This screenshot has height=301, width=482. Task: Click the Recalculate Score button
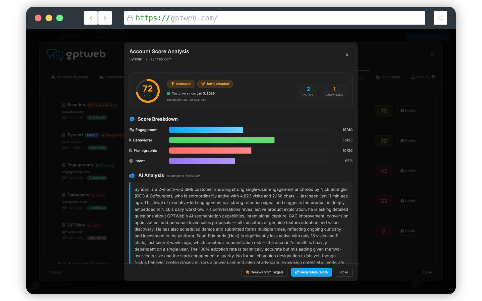(x=311, y=272)
